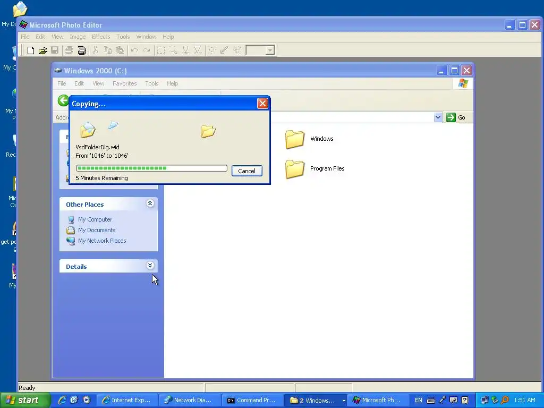The height and width of the screenshot is (408, 544).
Task: Open the Effects menu
Action: coord(100,37)
